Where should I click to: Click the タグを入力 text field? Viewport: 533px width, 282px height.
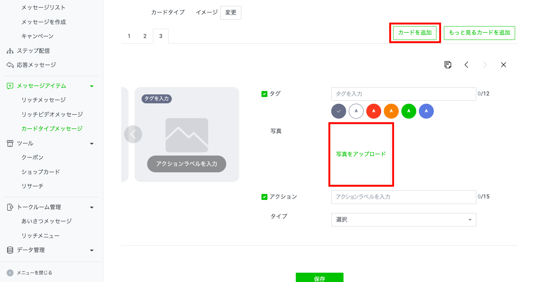[404, 94]
